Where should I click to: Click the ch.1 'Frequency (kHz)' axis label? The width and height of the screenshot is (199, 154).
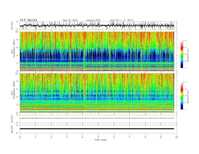(x=14, y=48)
